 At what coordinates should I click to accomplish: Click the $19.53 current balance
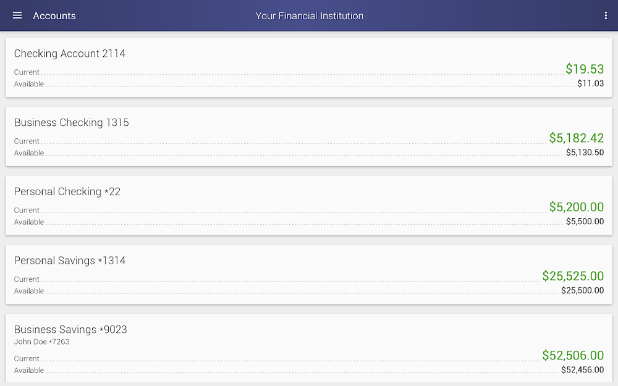pos(585,69)
